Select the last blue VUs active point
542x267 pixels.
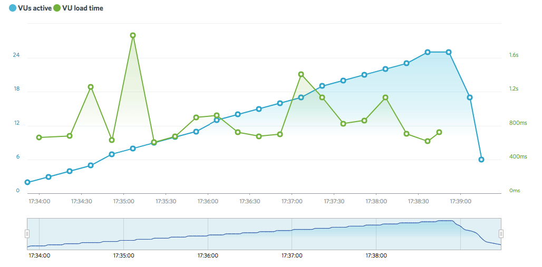481,160
